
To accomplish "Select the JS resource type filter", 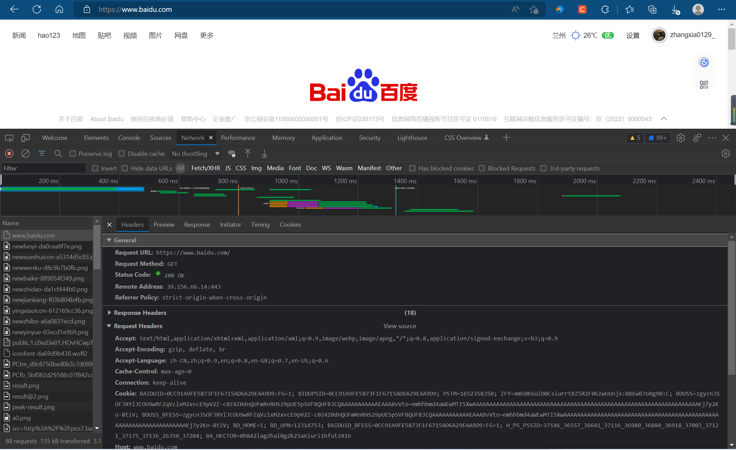I will tap(227, 168).
